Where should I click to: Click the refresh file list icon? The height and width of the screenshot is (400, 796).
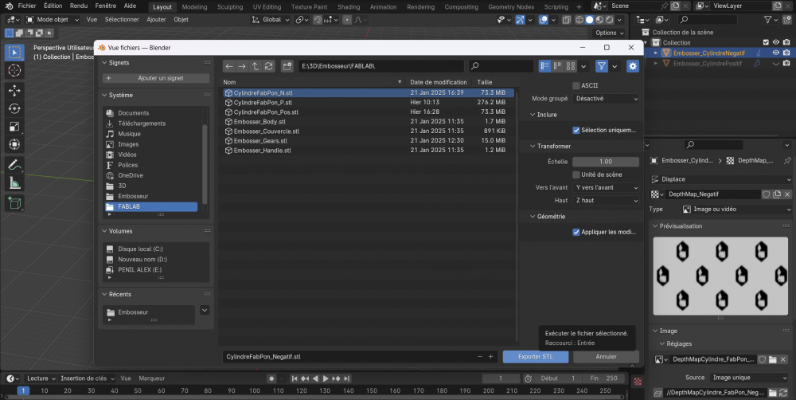(268, 66)
